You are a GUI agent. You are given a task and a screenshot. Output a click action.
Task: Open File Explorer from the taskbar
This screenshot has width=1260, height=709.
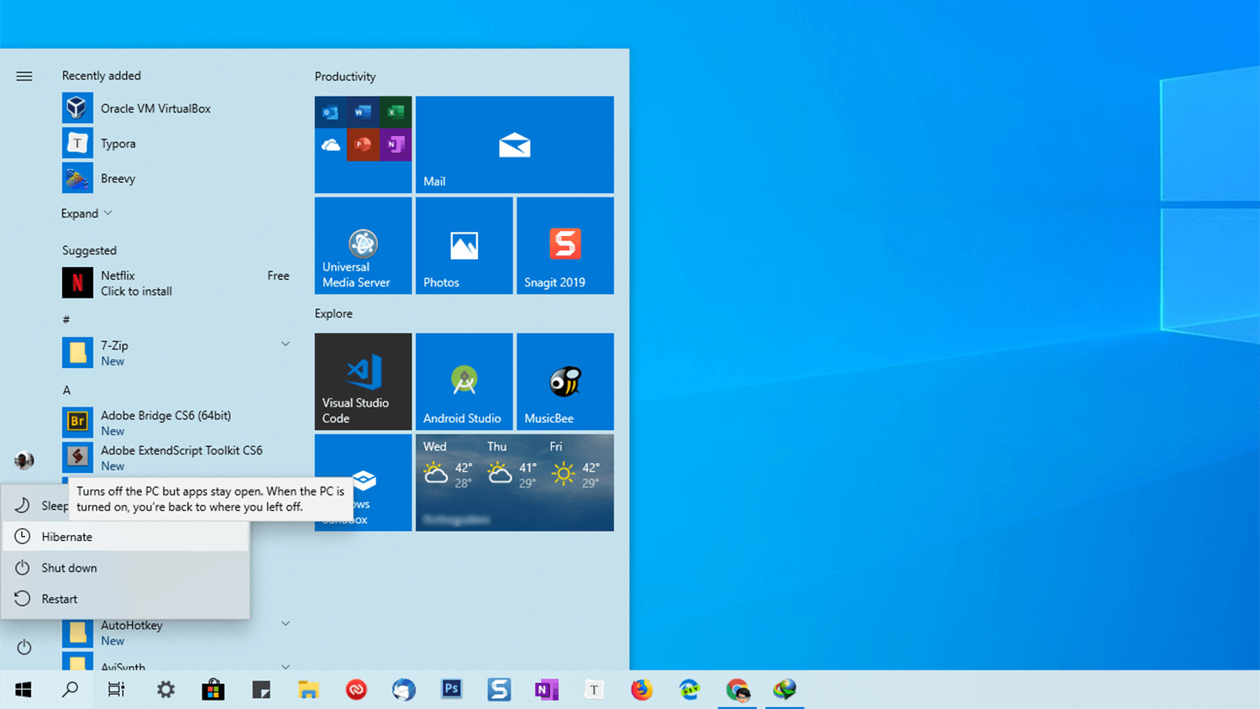pyautogui.click(x=308, y=690)
